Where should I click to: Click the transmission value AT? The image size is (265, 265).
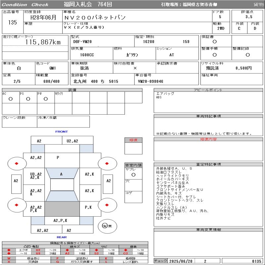point(172,55)
